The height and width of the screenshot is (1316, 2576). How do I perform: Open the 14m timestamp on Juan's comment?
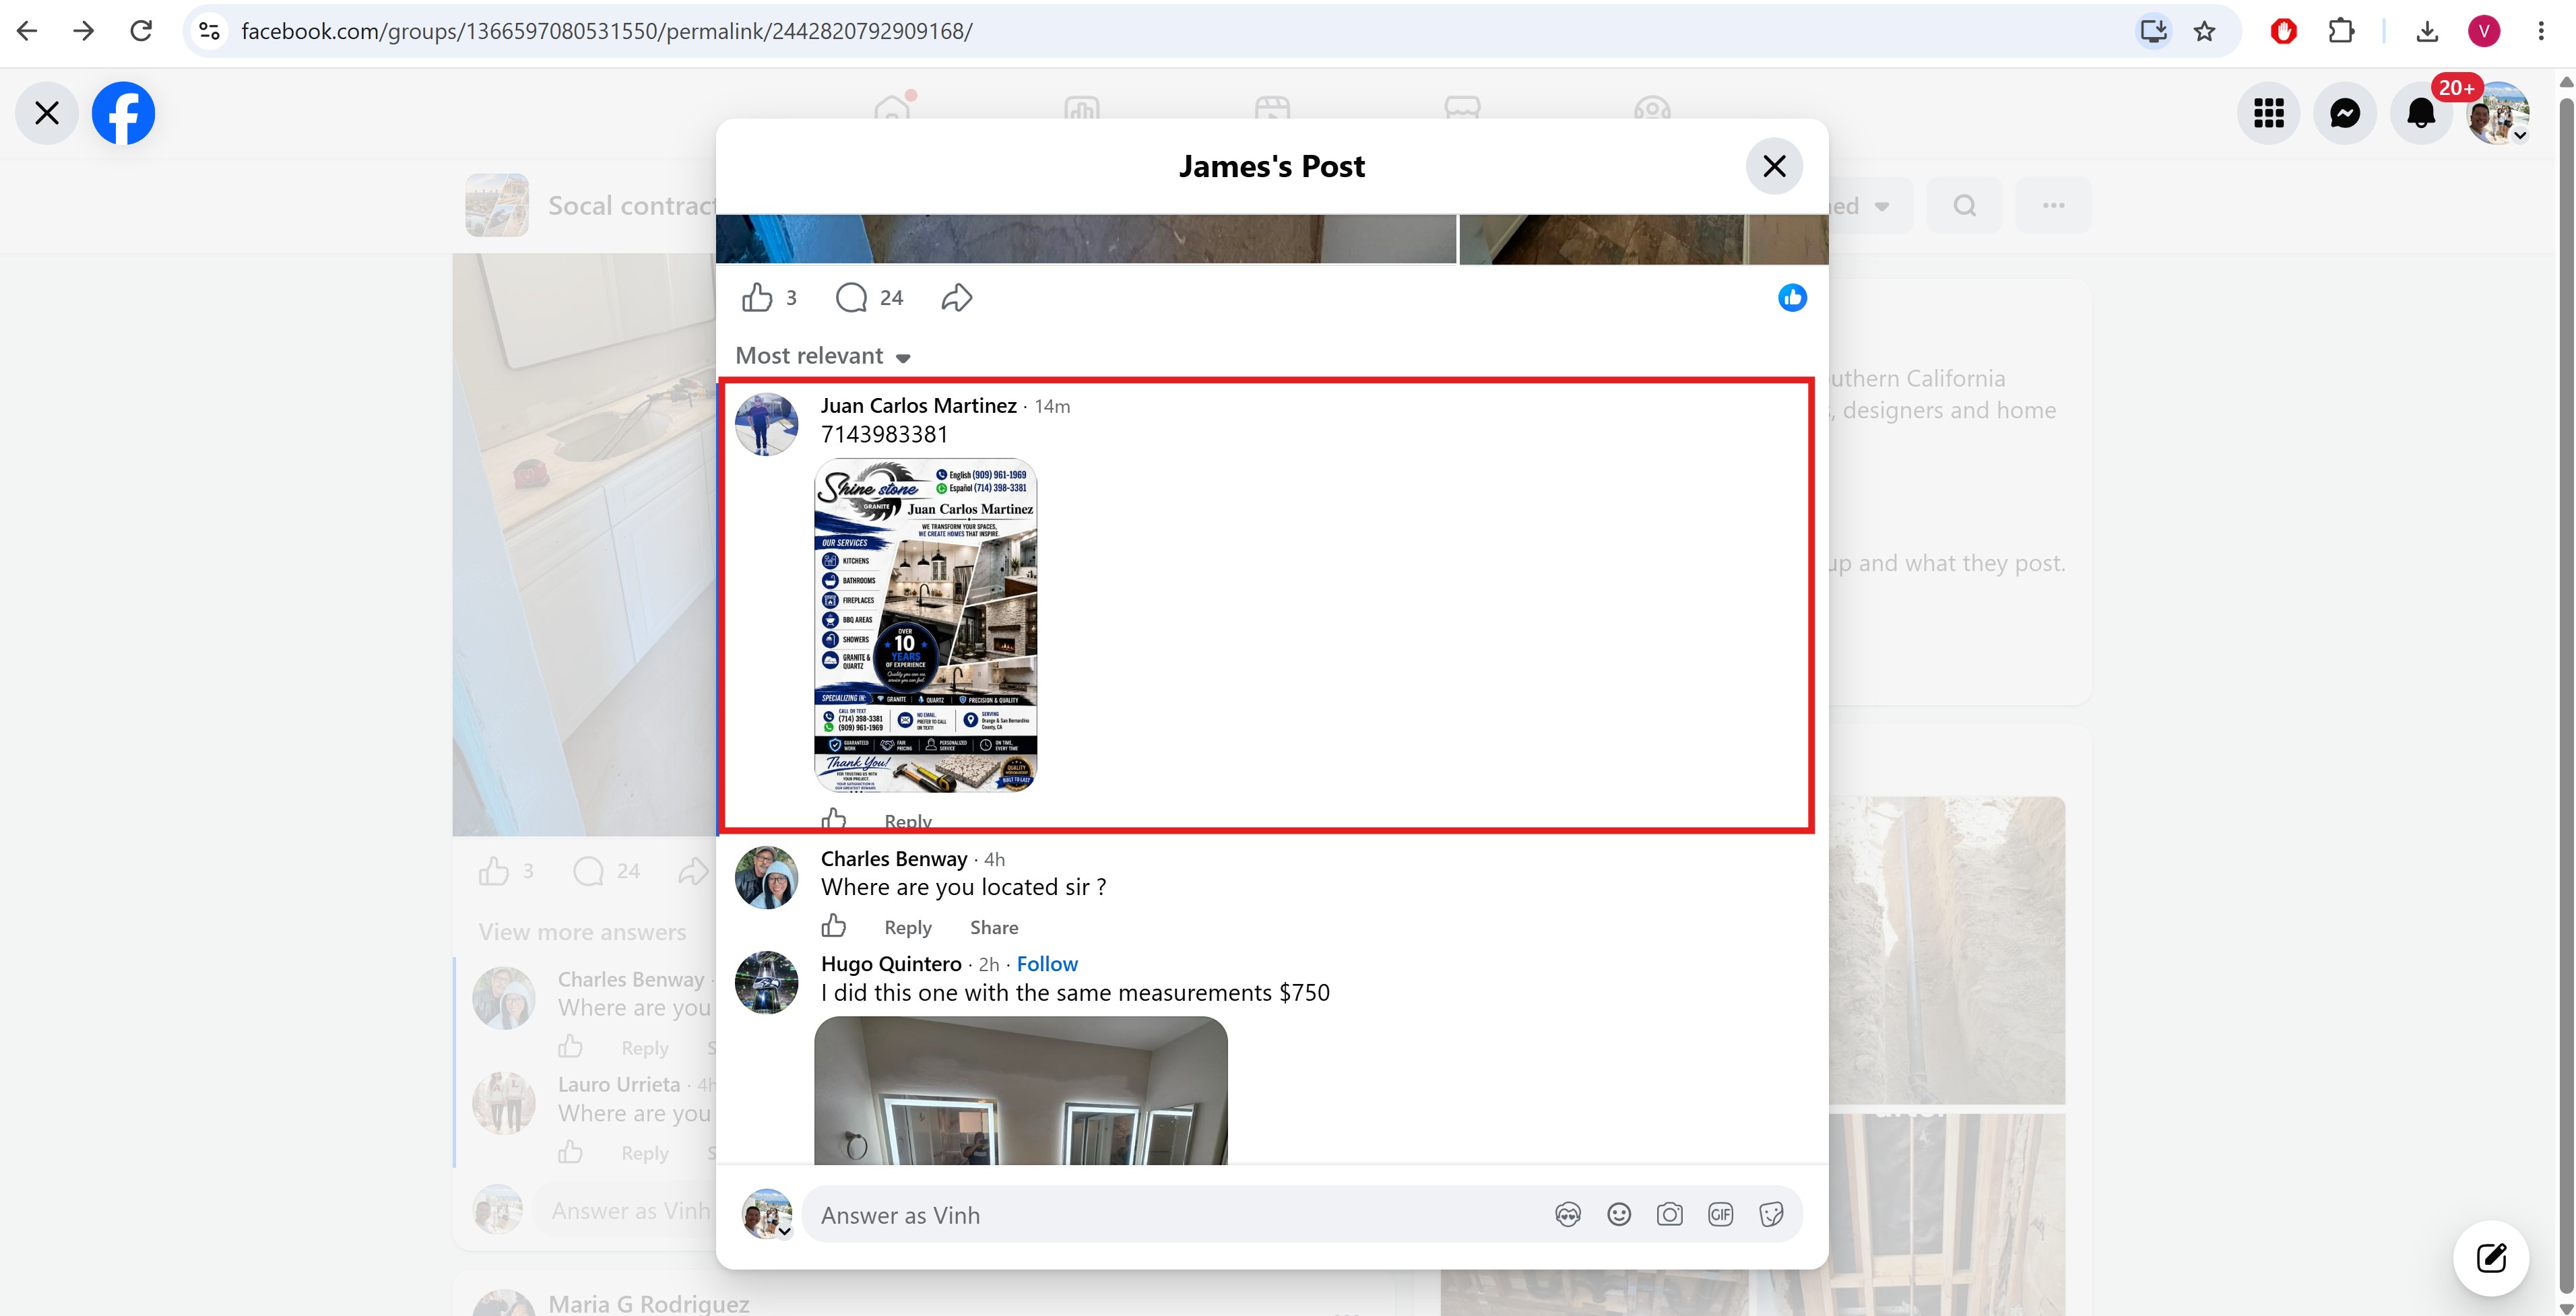[x=1052, y=406]
